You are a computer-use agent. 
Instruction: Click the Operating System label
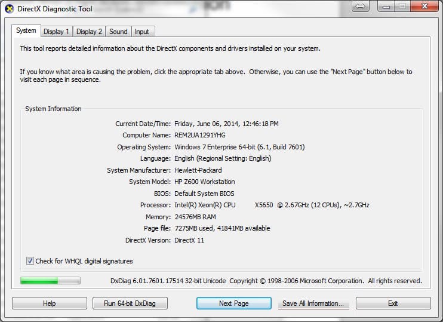coord(144,147)
